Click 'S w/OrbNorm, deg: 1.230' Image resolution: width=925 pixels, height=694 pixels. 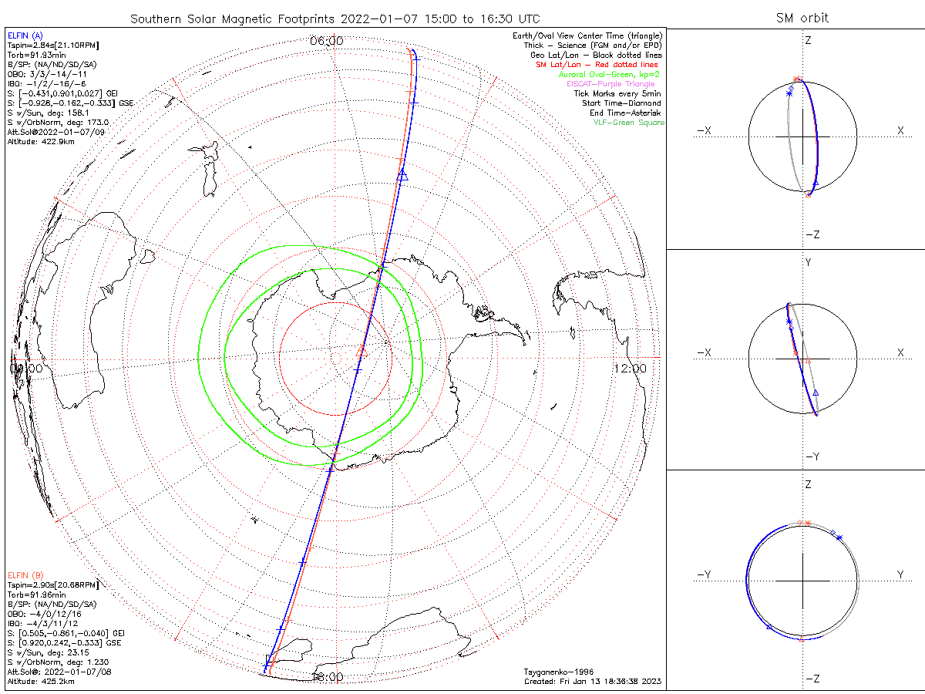click(59, 662)
